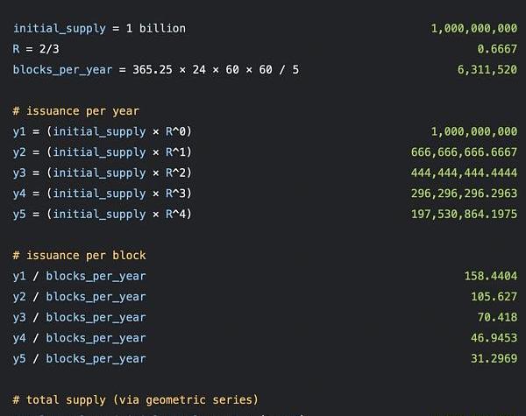Click the 105.627 result
The width and height of the screenshot is (526, 416).
[x=494, y=297]
